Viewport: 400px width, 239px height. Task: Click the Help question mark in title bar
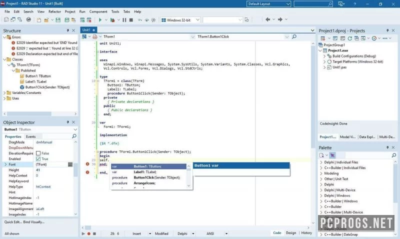(x=355, y=4)
